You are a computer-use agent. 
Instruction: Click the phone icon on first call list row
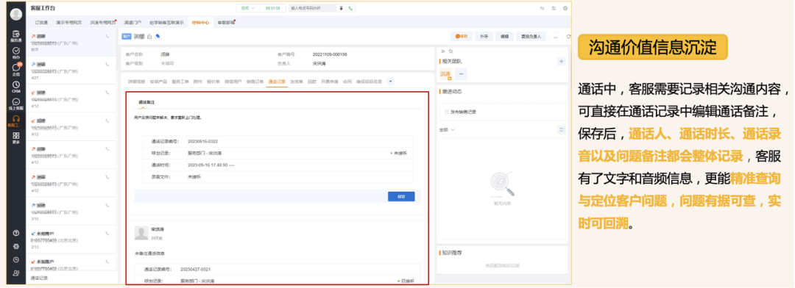pos(107,36)
